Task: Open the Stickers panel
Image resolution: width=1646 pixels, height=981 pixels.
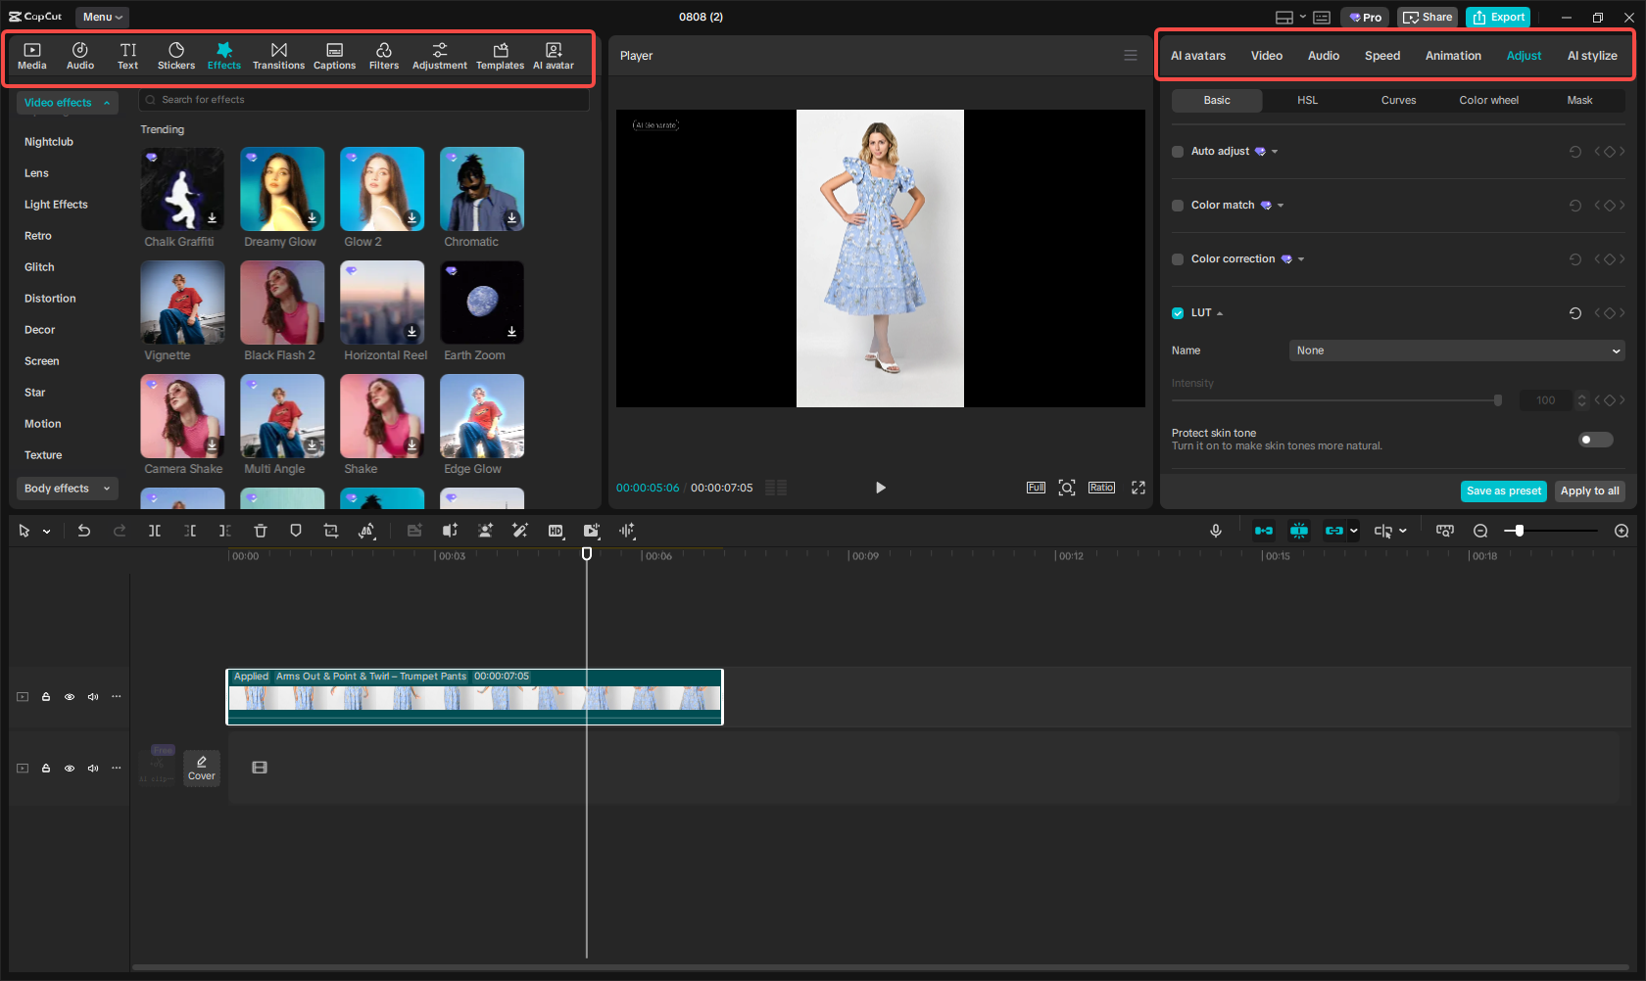Action: [x=176, y=55]
